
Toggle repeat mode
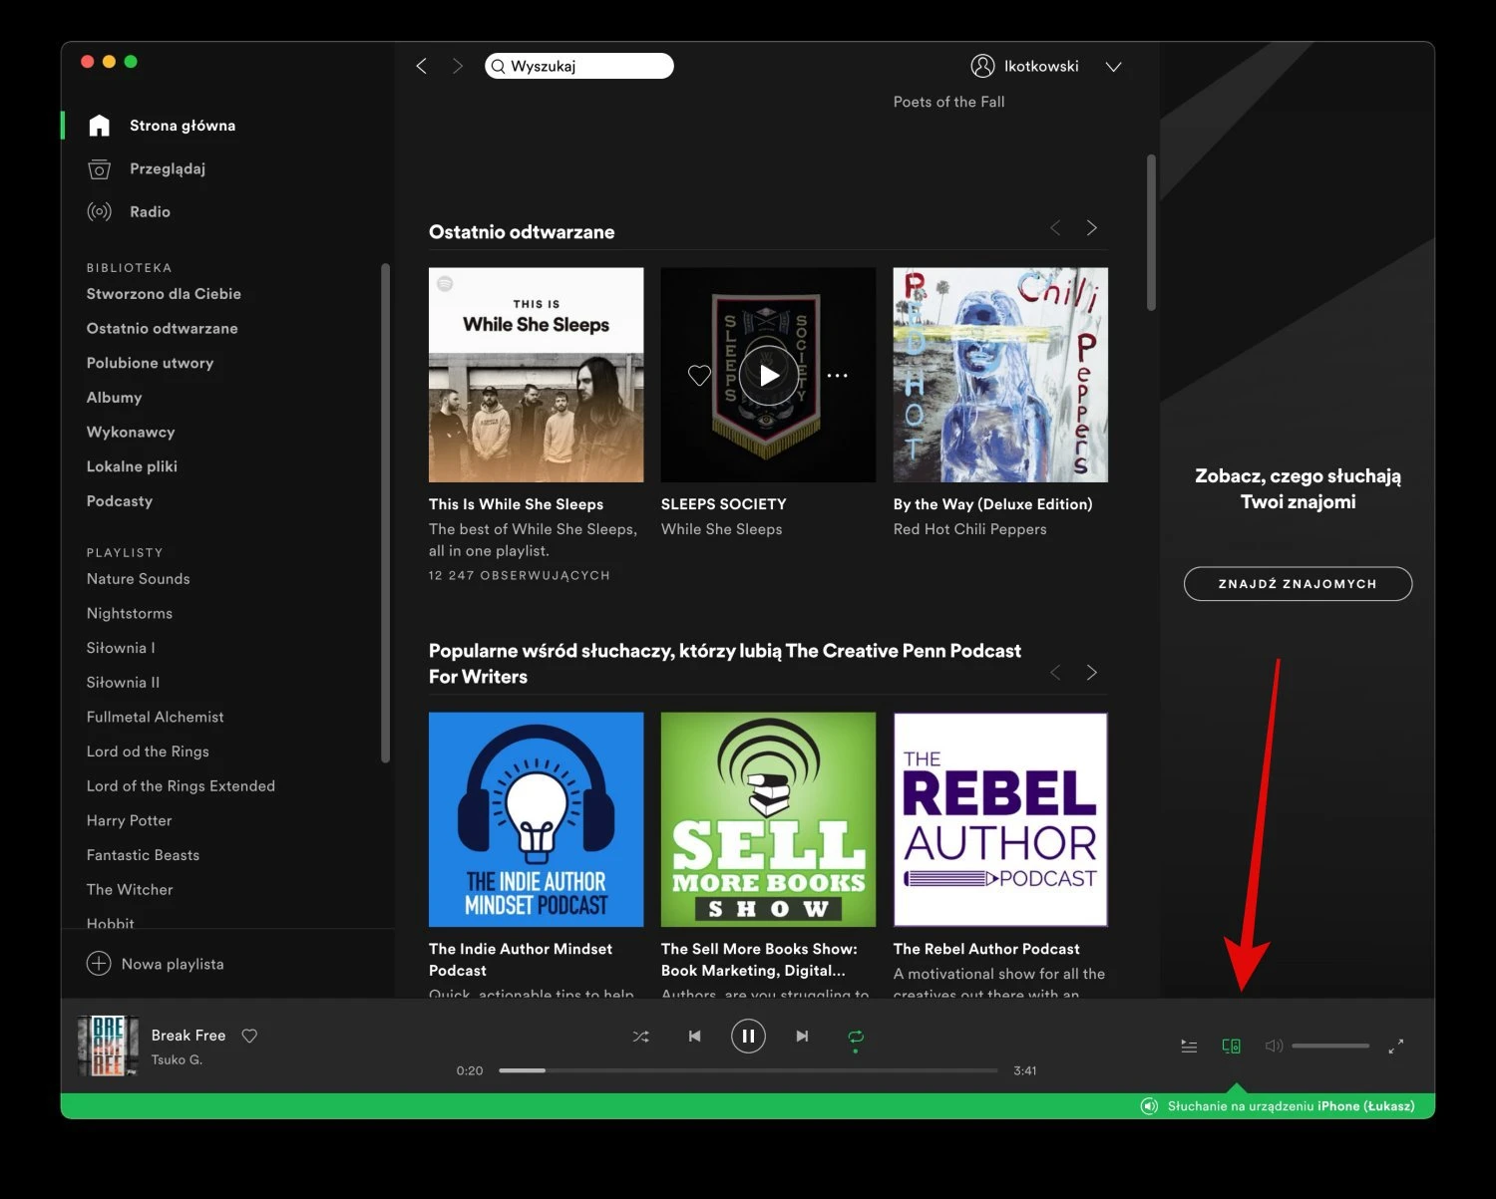tap(856, 1039)
